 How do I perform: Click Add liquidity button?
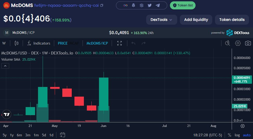point(196,20)
